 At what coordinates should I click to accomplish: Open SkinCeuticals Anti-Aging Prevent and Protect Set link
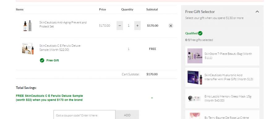[x=63, y=24]
